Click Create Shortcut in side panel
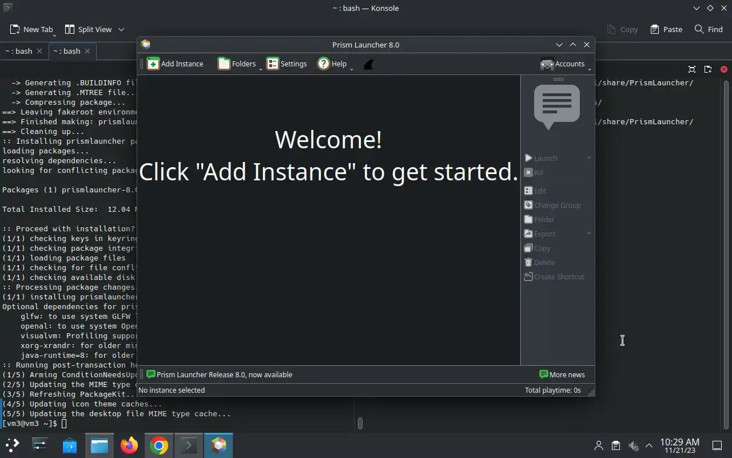732x458 pixels. tap(554, 277)
